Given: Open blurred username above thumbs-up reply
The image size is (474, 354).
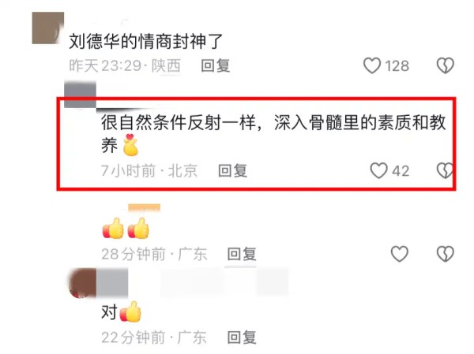Looking at the screenshot, I should tap(145, 208).
